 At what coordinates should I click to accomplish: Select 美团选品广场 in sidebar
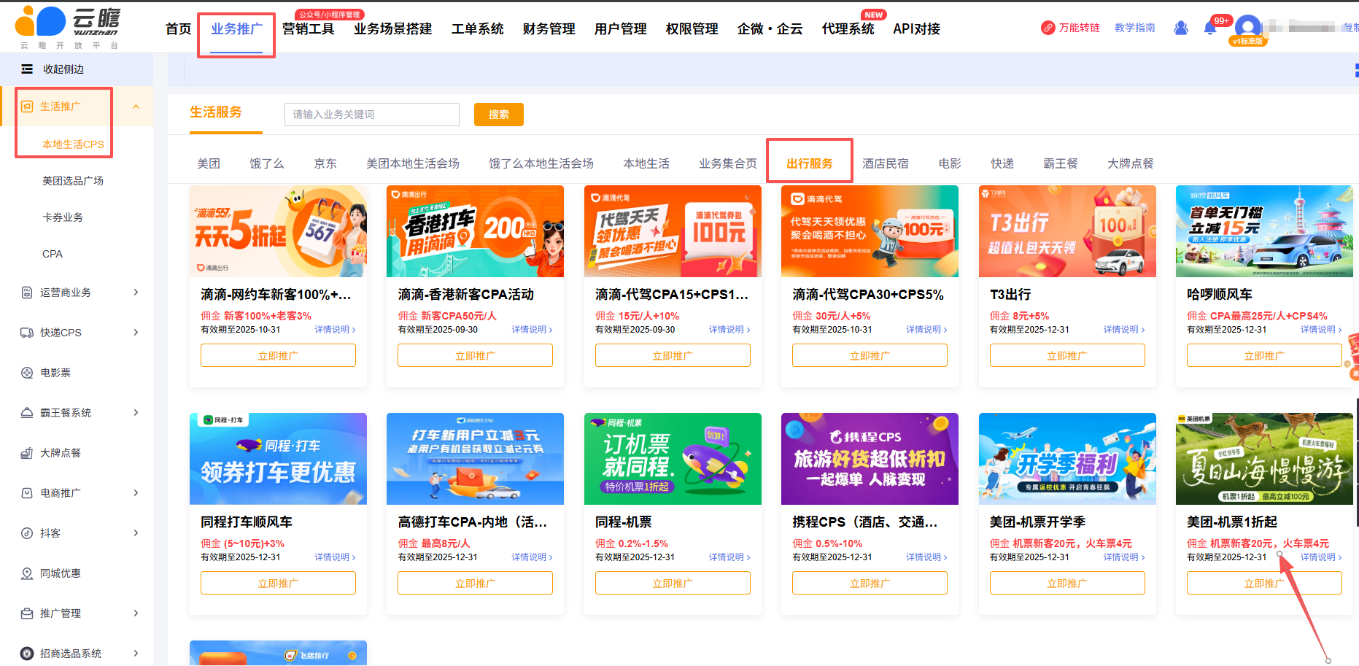click(73, 181)
